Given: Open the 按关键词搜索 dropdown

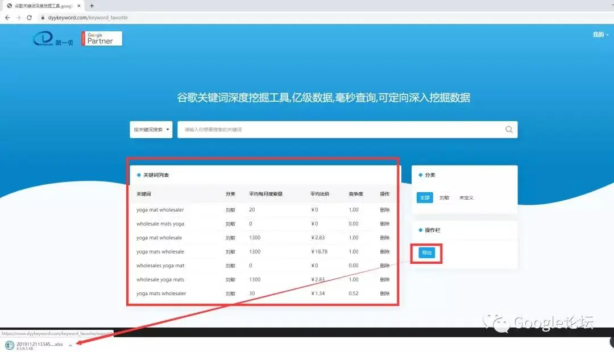Looking at the screenshot, I should click(x=151, y=130).
